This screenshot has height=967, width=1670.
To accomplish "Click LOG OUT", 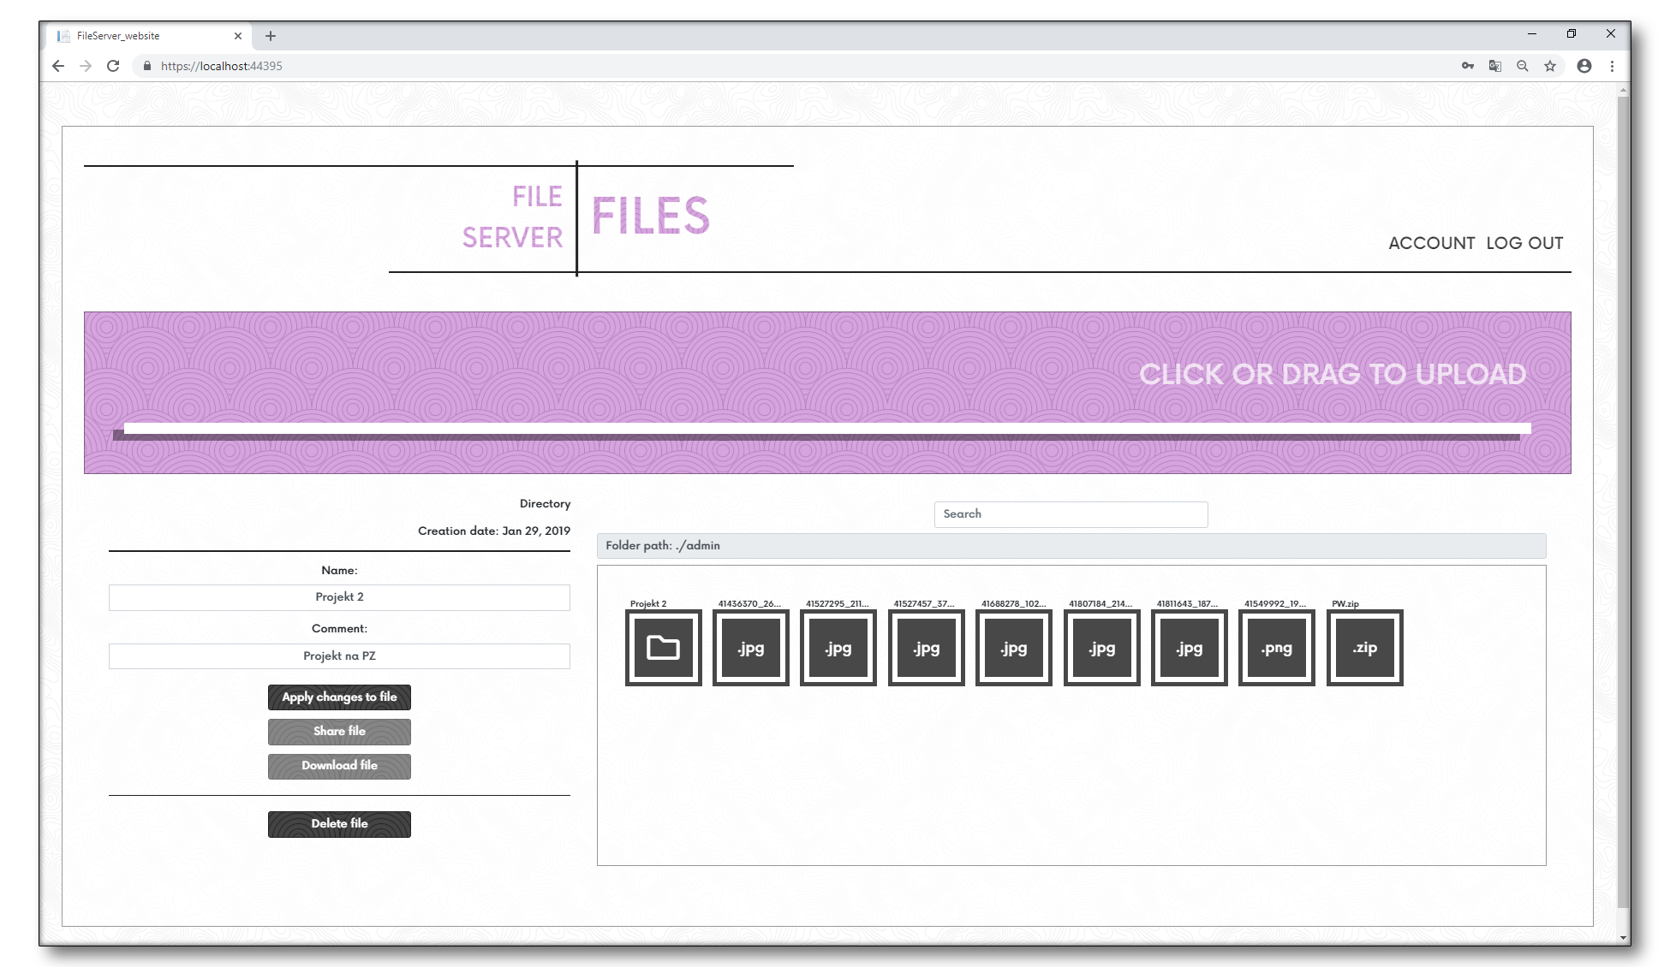I will coord(1524,243).
